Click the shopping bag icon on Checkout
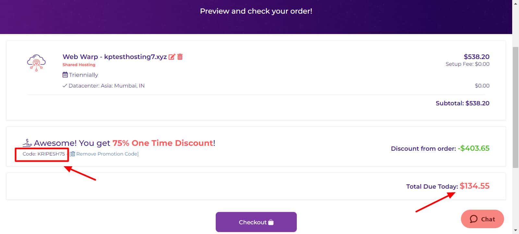The height and width of the screenshot is (234, 519). coord(271,222)
